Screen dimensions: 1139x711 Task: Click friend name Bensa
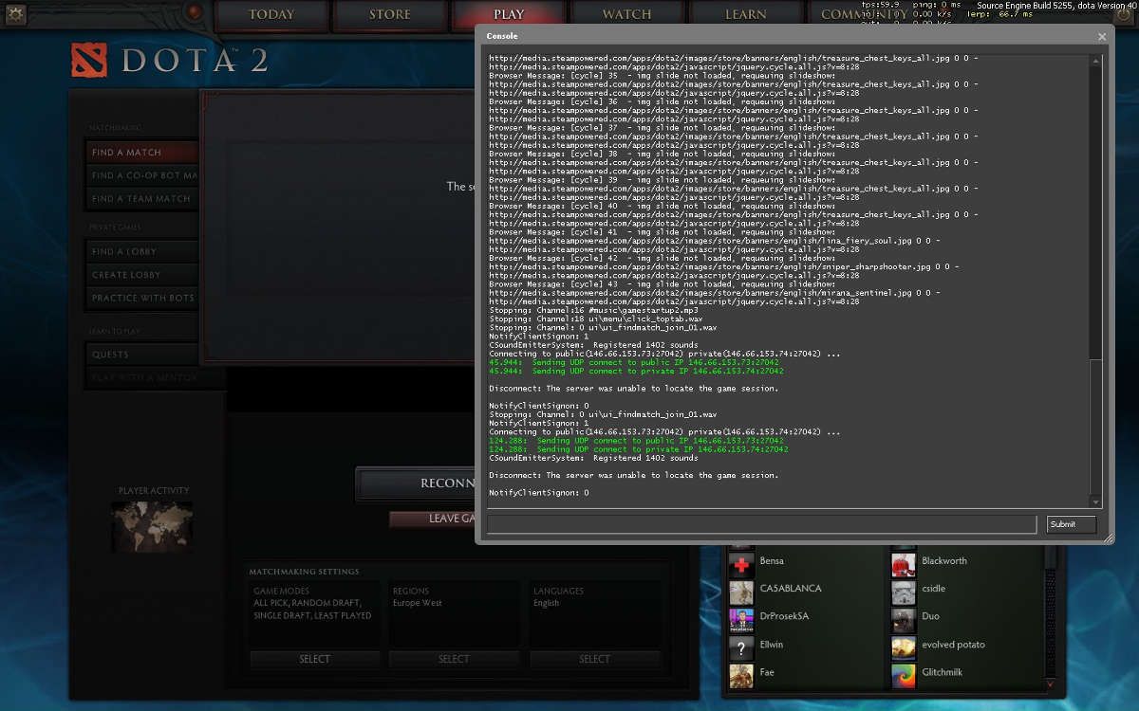point(772,561)
